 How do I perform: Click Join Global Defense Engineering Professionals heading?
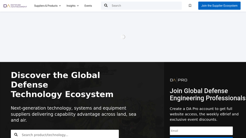(x=207, y=95)
